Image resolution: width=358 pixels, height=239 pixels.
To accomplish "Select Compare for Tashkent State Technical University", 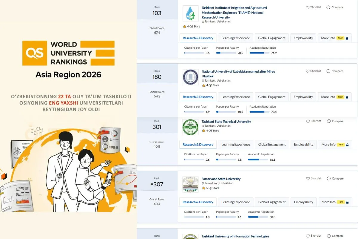I will (x=329, y=121).
